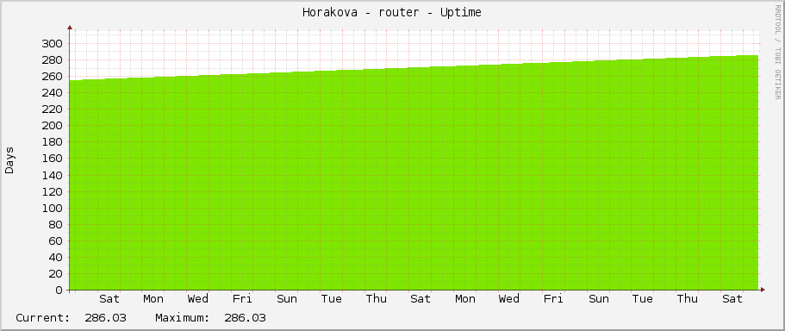The image size is (785, 331).
Task: Click y-axis value 40
Action: [x=56, y=258]
